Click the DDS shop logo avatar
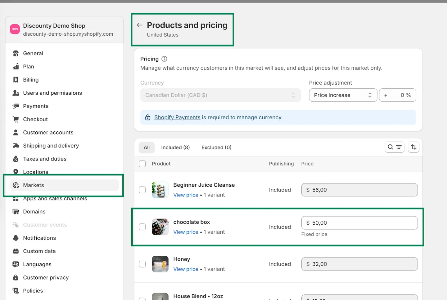The image size is (447, 300). tap(15, 29)
